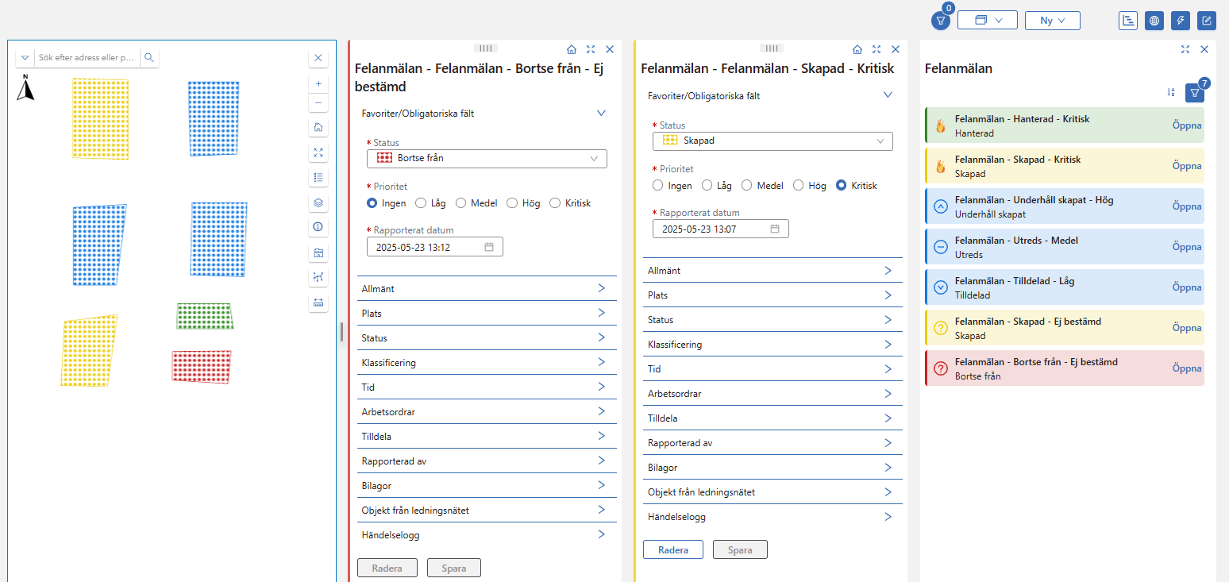Click the map measure ruler tool

coord(318,303)
